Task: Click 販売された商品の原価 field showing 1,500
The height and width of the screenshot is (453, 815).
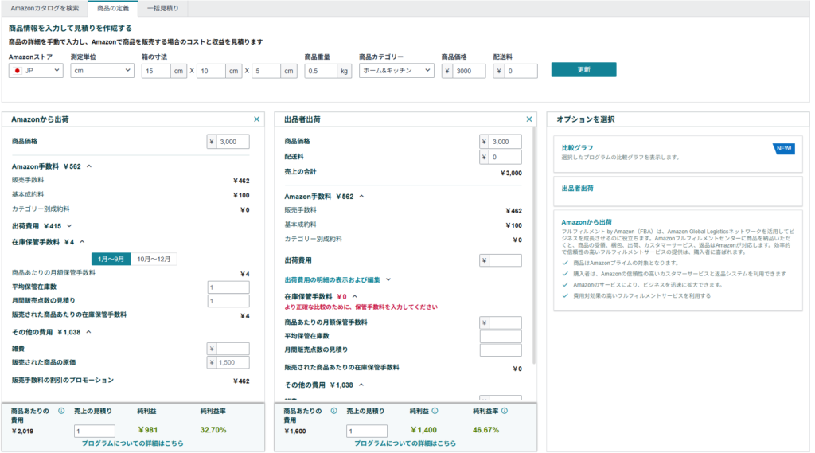Action: (233, 362)
